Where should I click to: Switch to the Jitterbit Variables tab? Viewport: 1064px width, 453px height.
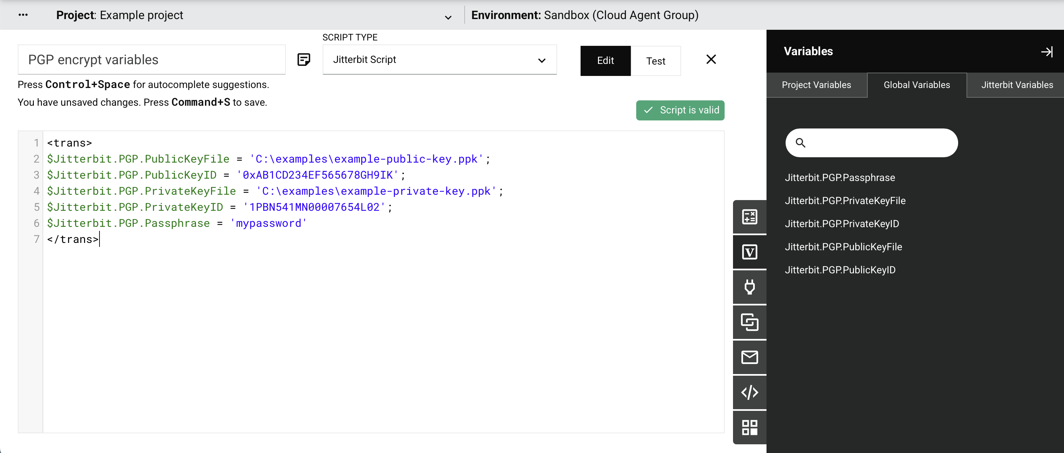point(1016,85)
